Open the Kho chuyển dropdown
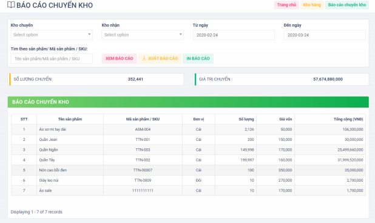This screenshot has height=223, width=375. pos(52,35)
